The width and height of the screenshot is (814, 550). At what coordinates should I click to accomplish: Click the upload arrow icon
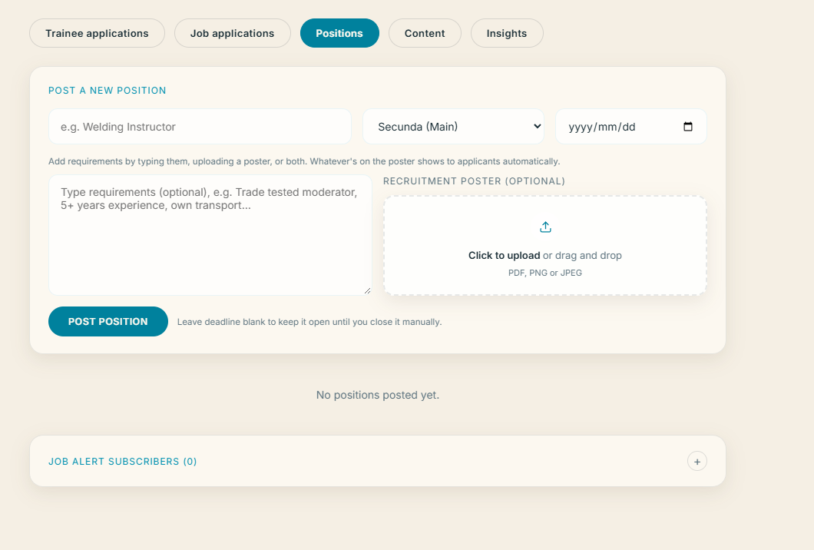545,227
